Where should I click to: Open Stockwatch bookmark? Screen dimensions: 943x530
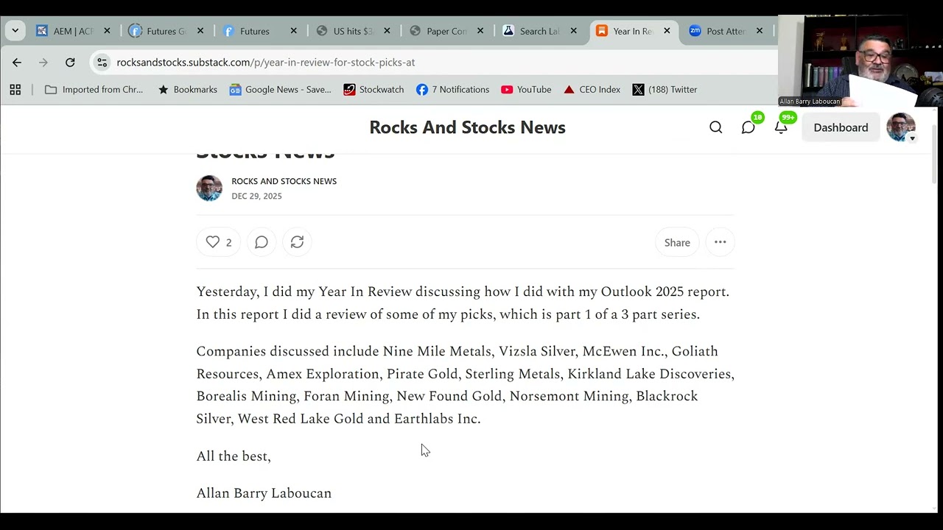[374, 90]
